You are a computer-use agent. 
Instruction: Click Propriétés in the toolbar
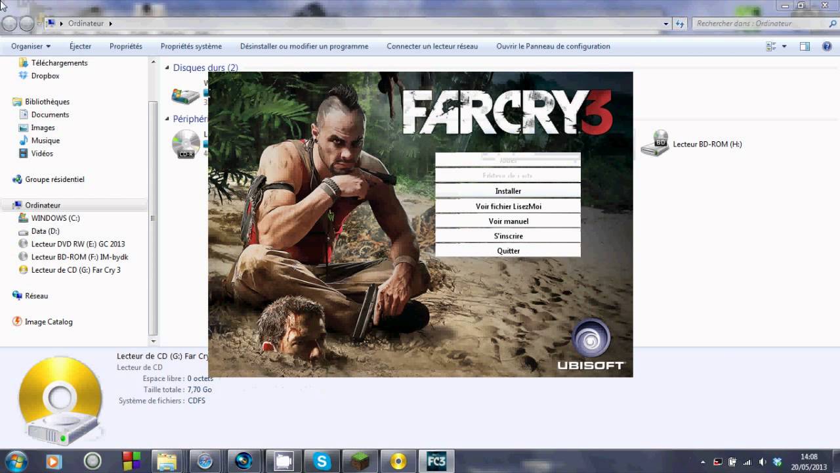click(126, 47)
